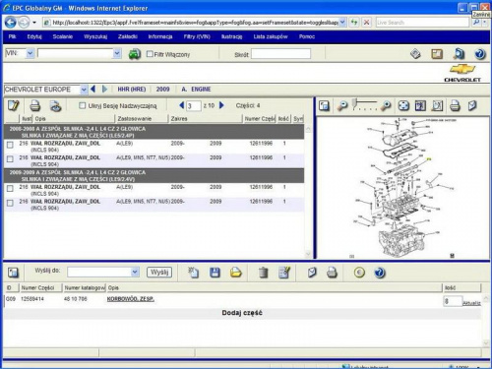Zoom out the illustration with left magnifier
The width and height of the screenshot is (492, 369).
point(342,105)
